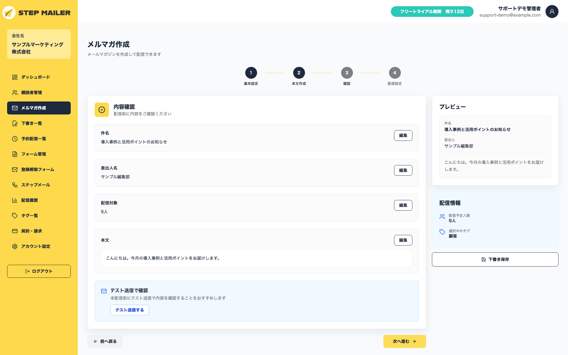
Task: Click the 配信履歴 bar chart icon
Action: click(x=15, y=200)
